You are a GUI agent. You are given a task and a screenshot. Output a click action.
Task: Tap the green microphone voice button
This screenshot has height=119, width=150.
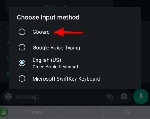pos(141,97)
